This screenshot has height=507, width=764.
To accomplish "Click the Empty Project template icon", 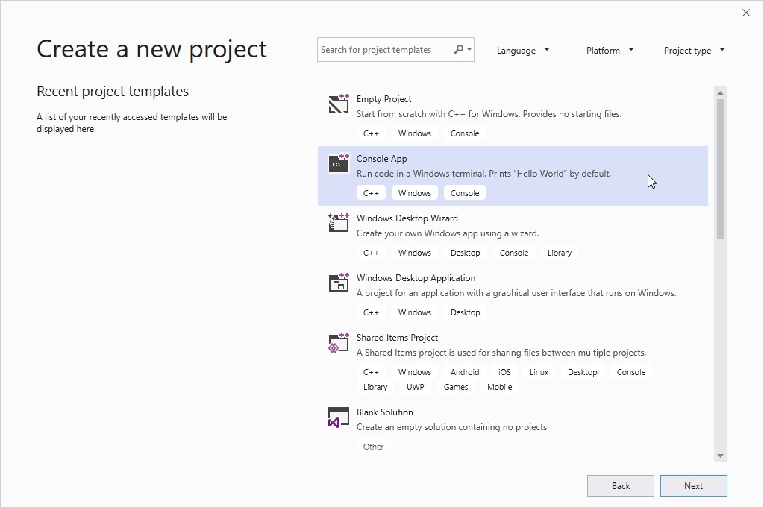I will [x=339, y=103].
